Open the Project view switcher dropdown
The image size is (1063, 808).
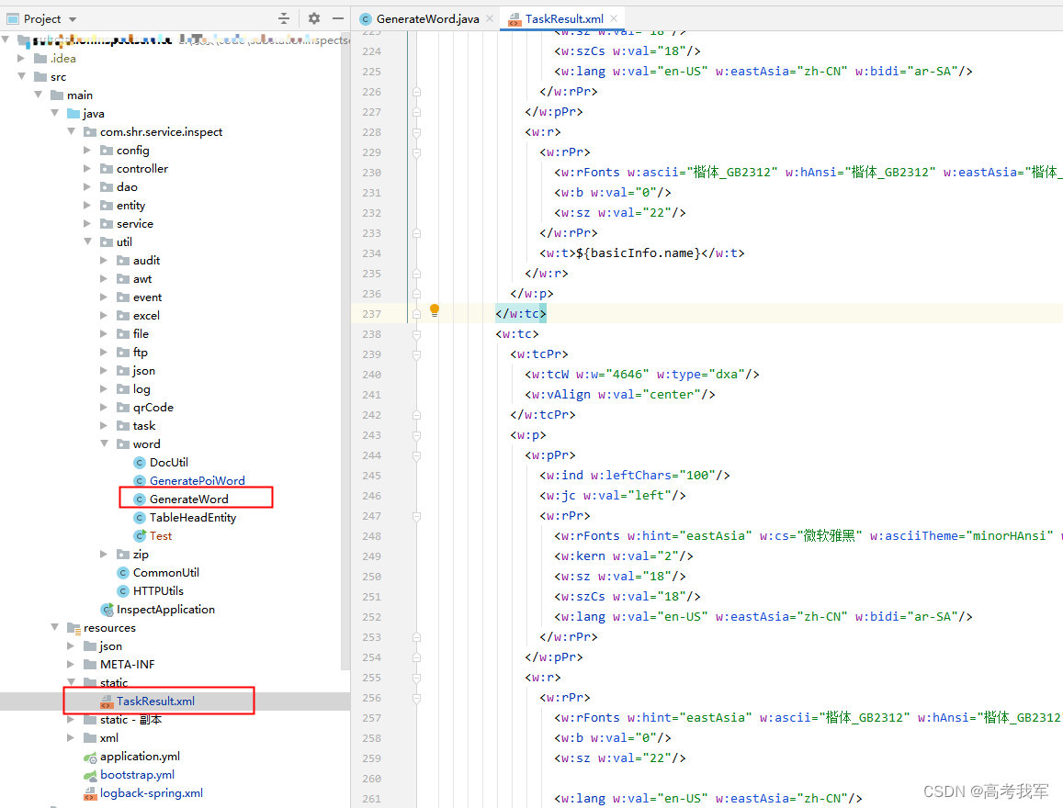tap(74, 18)
